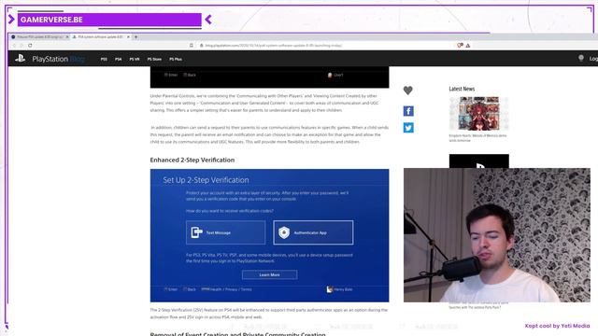Close the PS4 system software tab
This screenshot has height=336, width=598.
128,37
